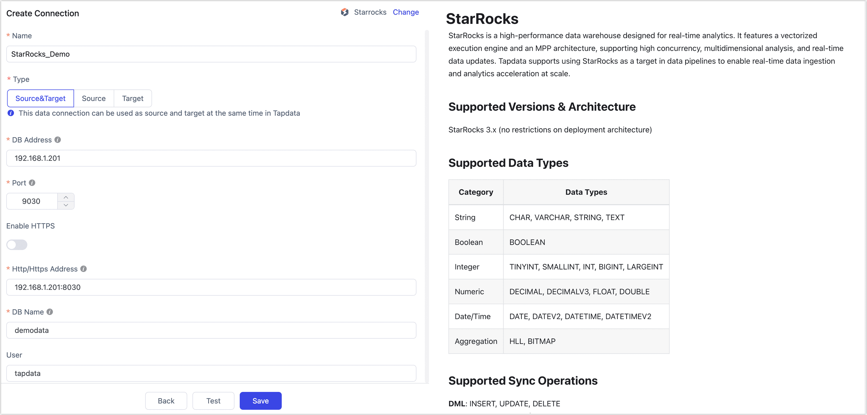Click the DB Address help icon
The image size is (867, 415).
(x=58, y=140)
